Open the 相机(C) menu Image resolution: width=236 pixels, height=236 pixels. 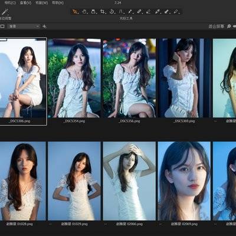(9, 3)
